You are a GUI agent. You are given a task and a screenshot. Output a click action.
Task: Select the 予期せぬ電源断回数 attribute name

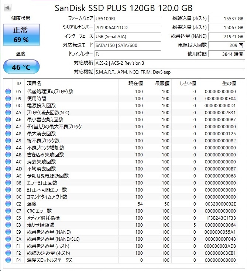(48, 176)
